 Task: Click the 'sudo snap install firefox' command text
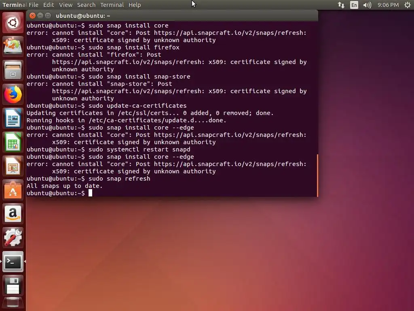[134, 47]
